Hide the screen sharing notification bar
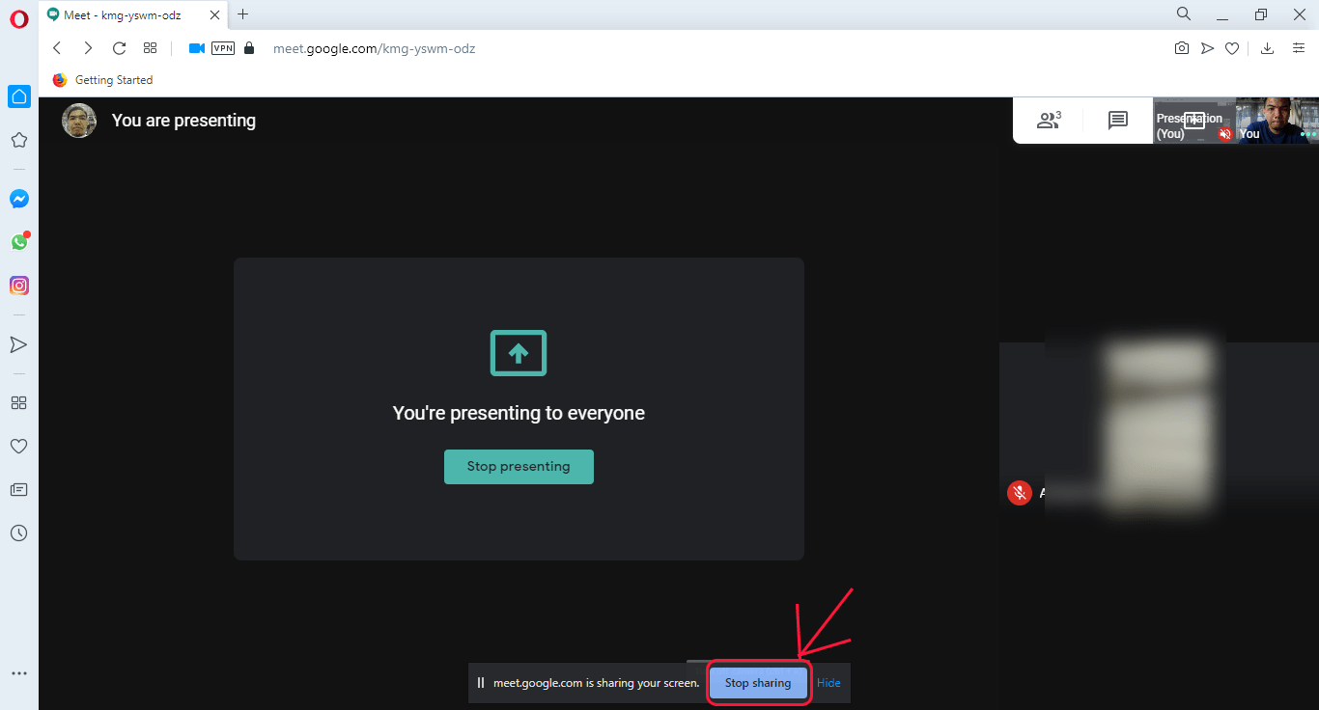Viewport: 1319px width, 710px height. tap(828, 682)
